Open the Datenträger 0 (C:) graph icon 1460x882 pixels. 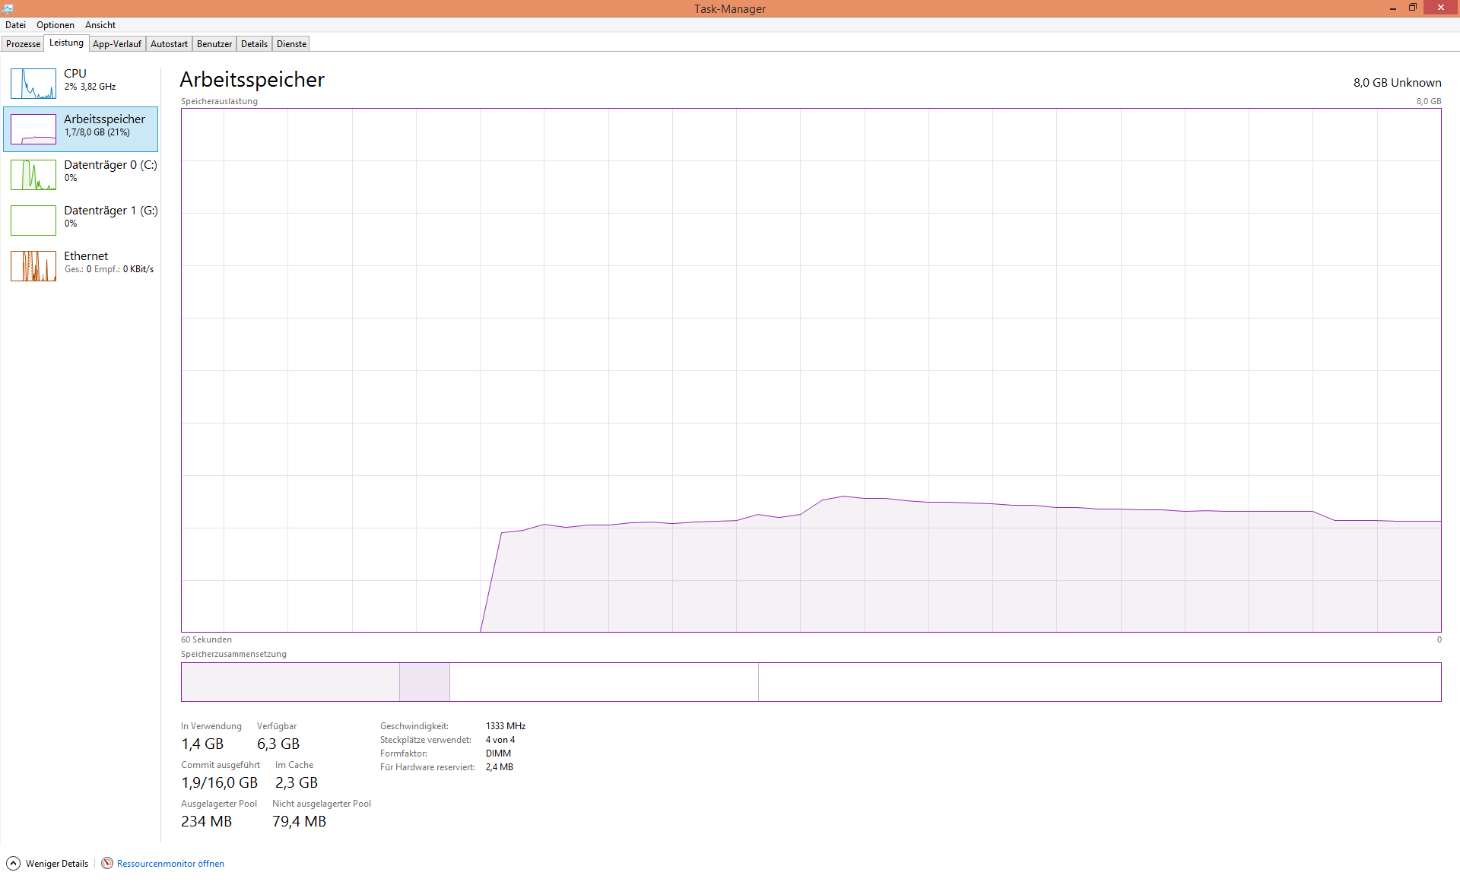[33, 175]
